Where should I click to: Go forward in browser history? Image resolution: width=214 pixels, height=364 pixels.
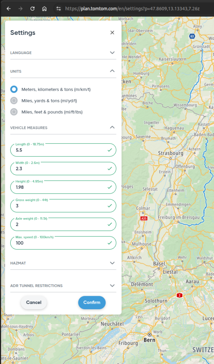click(x=20, y=9)
